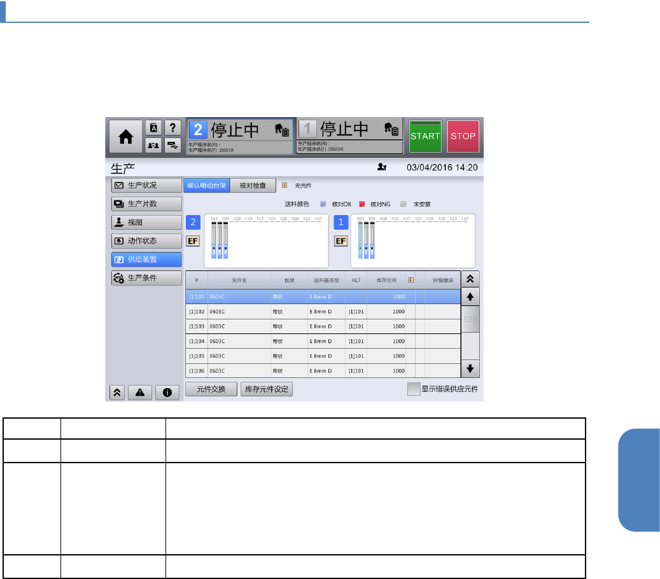This screenshot has height=579, width=660.
Task: Sort by the 元件名 column header
Action: click(239, 280)
